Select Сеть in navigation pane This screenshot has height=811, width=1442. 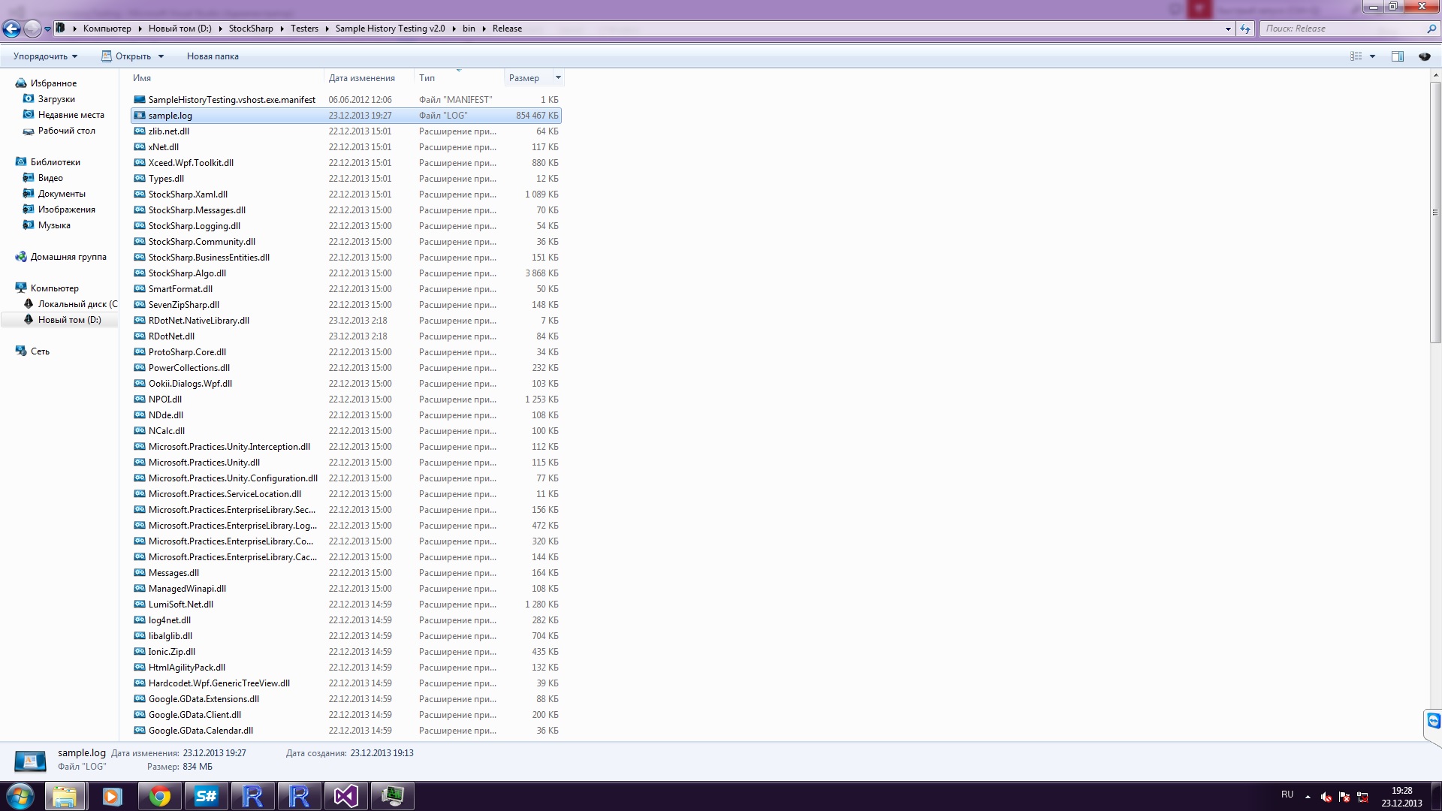pyautogui.click(x=40, y=351)
